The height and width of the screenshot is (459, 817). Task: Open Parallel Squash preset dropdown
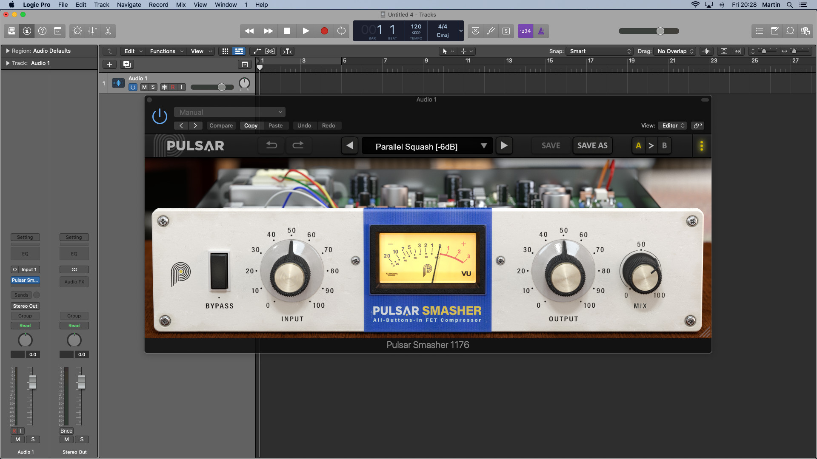coord(427,146)
